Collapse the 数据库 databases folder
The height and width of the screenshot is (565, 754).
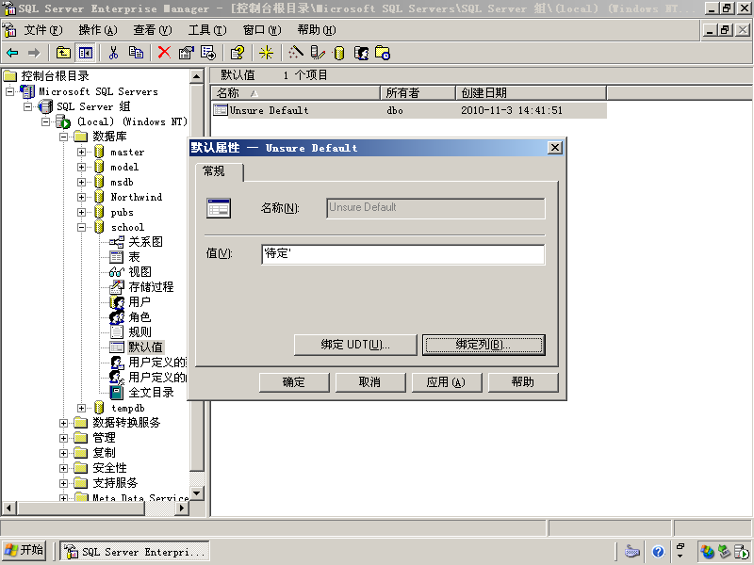[x=63, y=137]
